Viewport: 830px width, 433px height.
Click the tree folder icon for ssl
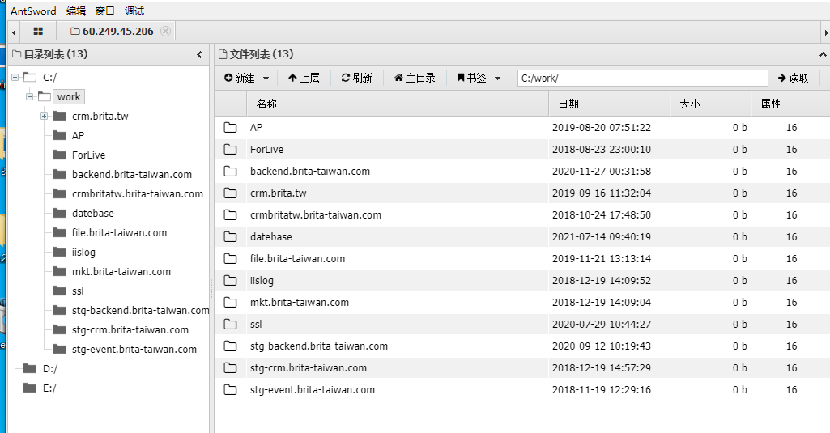tap(59, 291)
